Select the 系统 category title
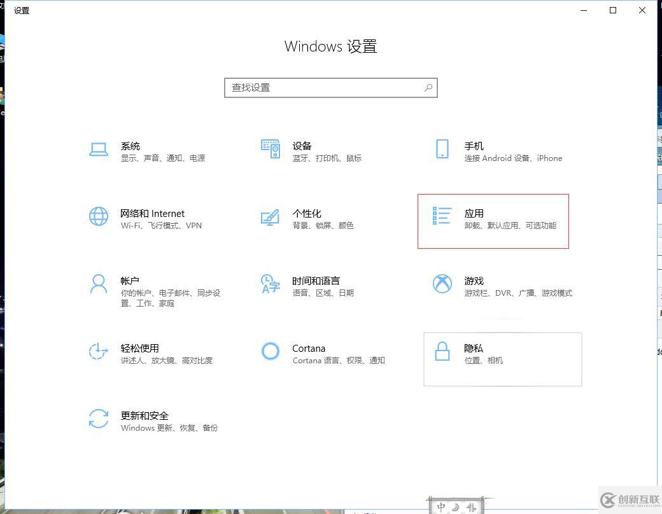 [x=130, y=146]
